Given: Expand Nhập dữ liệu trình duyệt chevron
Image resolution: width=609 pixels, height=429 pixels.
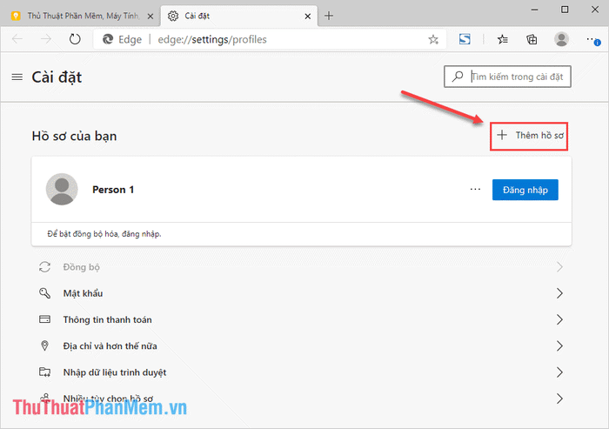Looking at the screenshot, I should (x=559, y=372).
